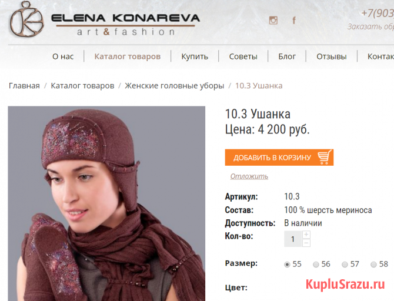
Task: Click the Elena Konareva logo emblem
Action: pos(27,19)
